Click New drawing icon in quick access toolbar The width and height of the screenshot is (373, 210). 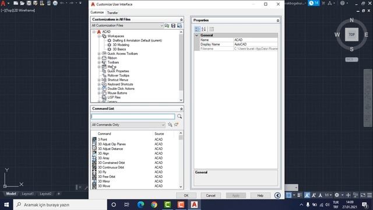click(16, 3)
